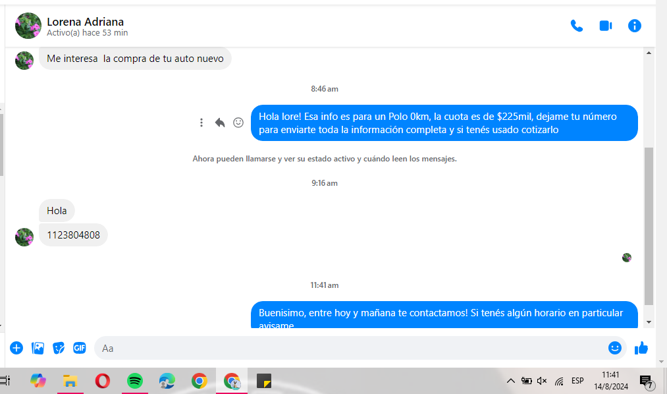Screen dimensions: 667x394
Task: Click the small seen-by avatar indicator
Action: pyautogui.click(x=627, y=258)
